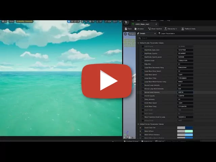This screenshot has height=162, width=216.
Task: Click the Unreal Engine logo icon
Action: (126, 23)
